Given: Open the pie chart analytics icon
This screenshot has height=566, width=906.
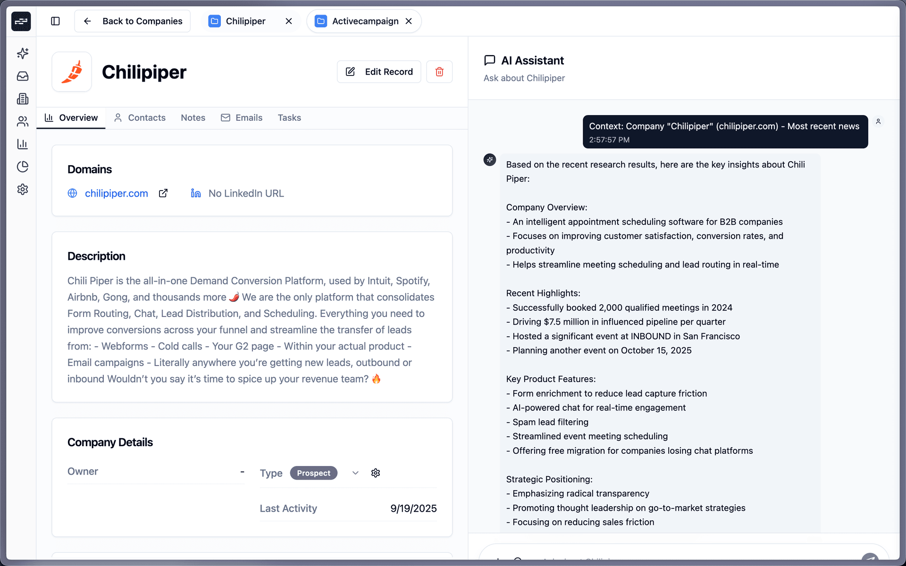Looking at the screenshot, I should coord(22,166).
